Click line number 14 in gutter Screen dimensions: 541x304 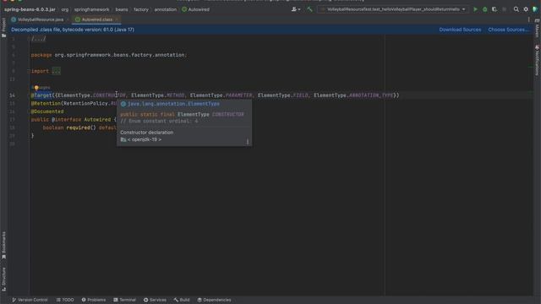(x=12, y=95)
